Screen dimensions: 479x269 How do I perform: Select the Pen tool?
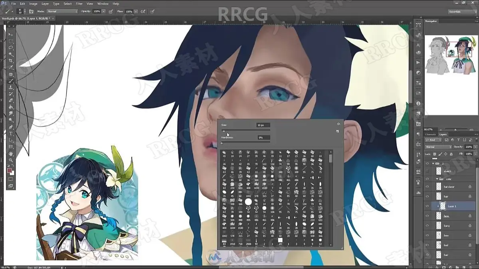click(x=11, y=127)
